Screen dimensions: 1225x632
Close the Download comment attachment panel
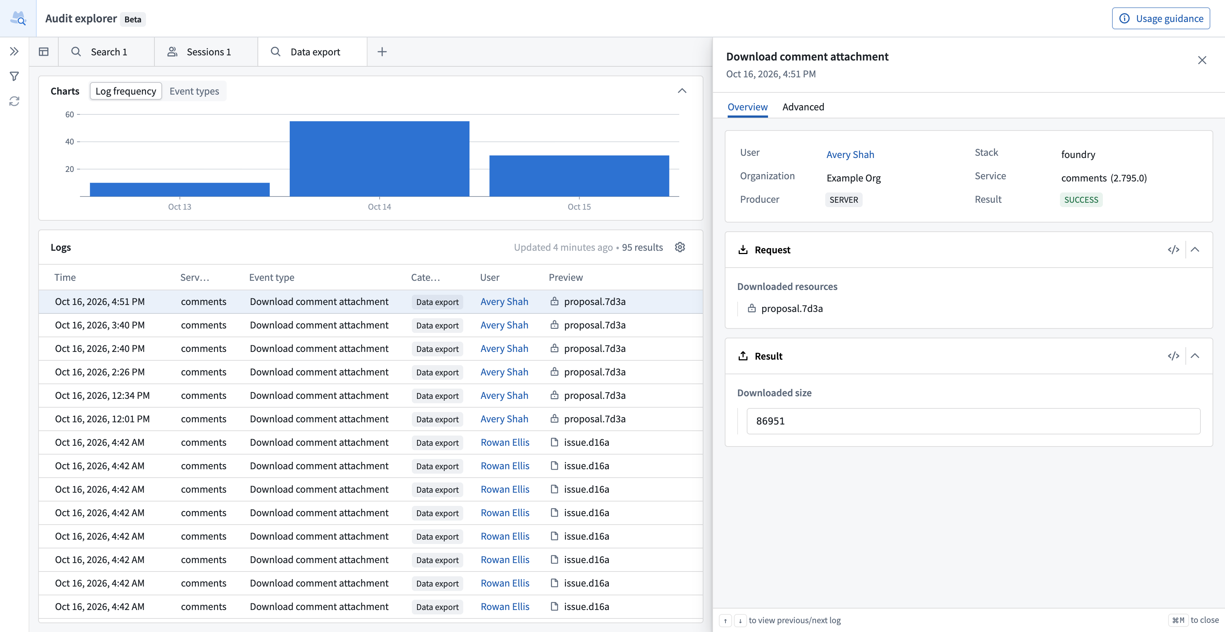[x=1202, y=60]
